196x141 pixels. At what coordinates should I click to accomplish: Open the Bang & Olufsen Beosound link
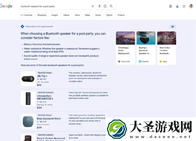pos(51,139)
